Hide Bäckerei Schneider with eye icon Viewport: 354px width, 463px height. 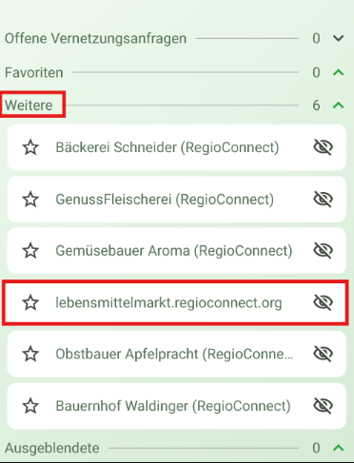pos(323,147)
